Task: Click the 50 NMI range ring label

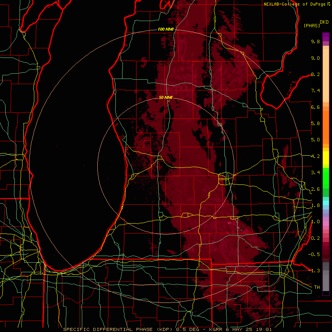Action: [166, 97]
